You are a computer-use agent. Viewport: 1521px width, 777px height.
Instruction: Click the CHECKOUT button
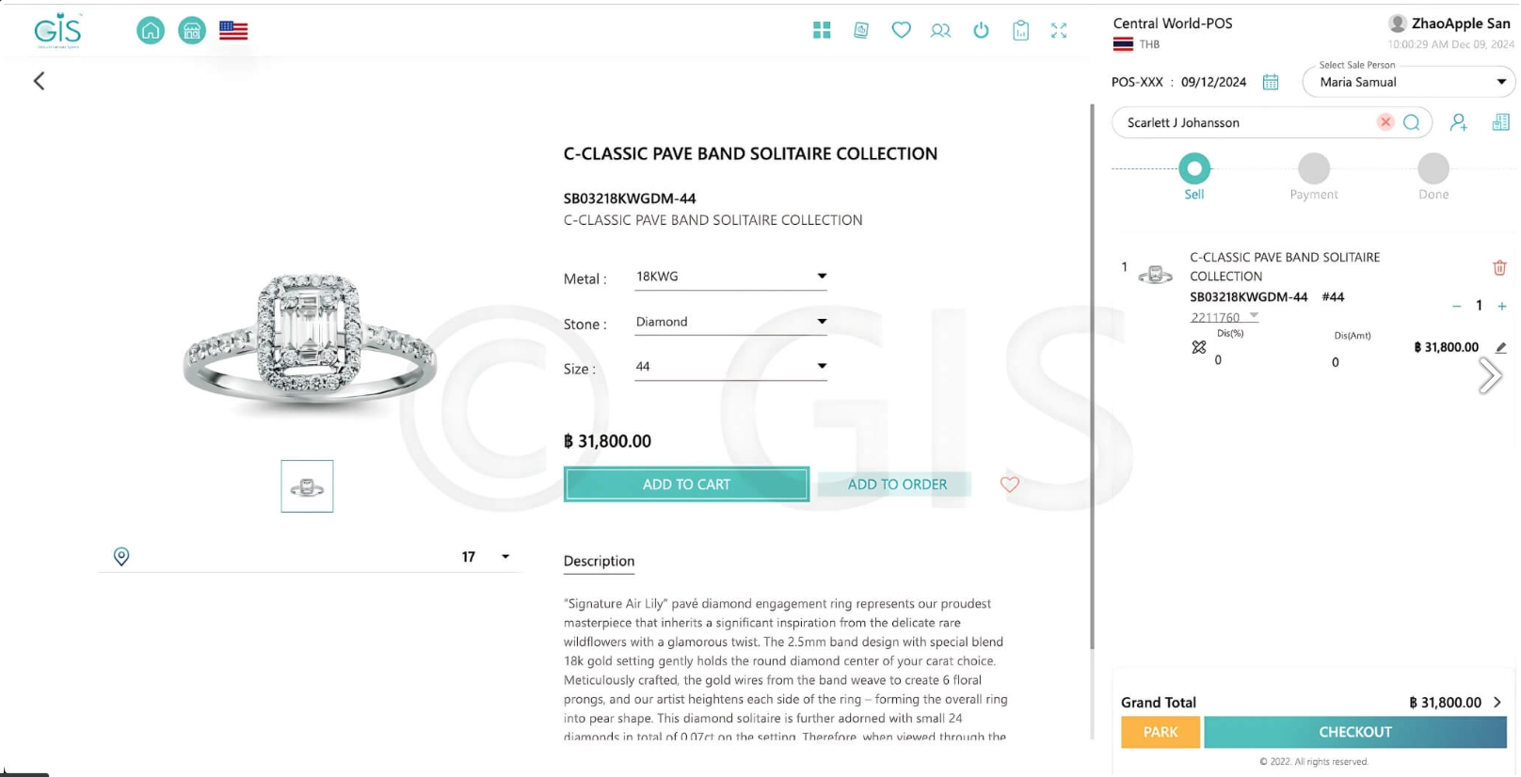pyautogui.click(x=1354, y=732)
